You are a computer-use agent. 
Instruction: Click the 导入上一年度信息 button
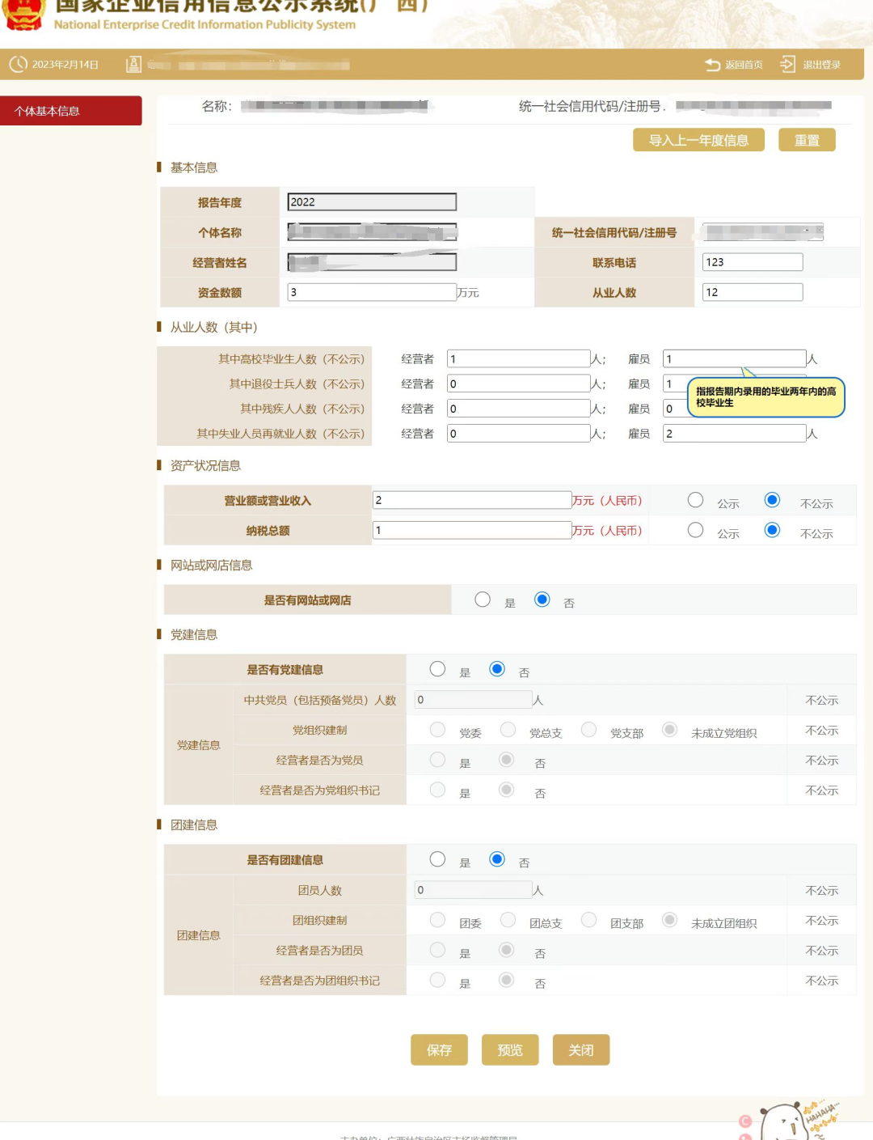point(698,140)
